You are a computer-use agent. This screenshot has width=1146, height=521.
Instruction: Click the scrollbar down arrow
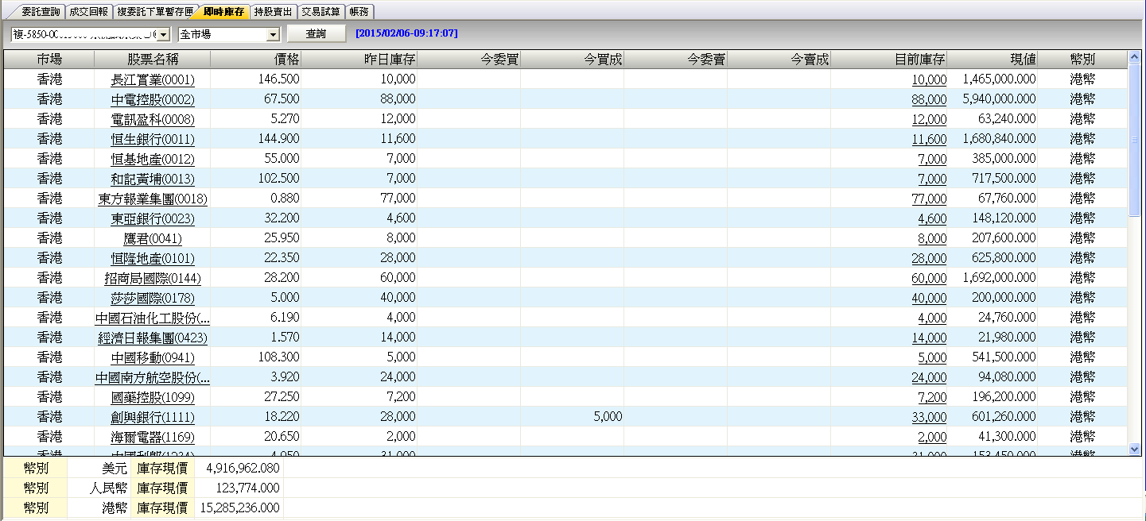(1135, 449)
